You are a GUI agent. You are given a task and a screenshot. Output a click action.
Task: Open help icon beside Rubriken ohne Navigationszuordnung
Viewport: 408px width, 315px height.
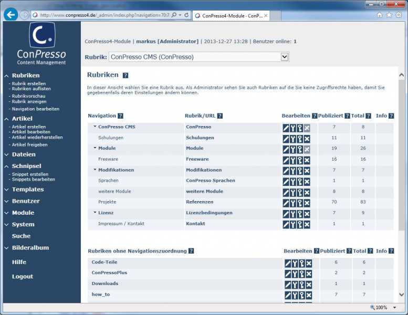(x=191, y=251)
